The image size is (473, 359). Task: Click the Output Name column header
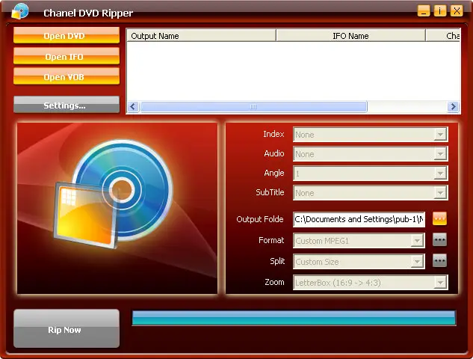(x=201, y=36)
